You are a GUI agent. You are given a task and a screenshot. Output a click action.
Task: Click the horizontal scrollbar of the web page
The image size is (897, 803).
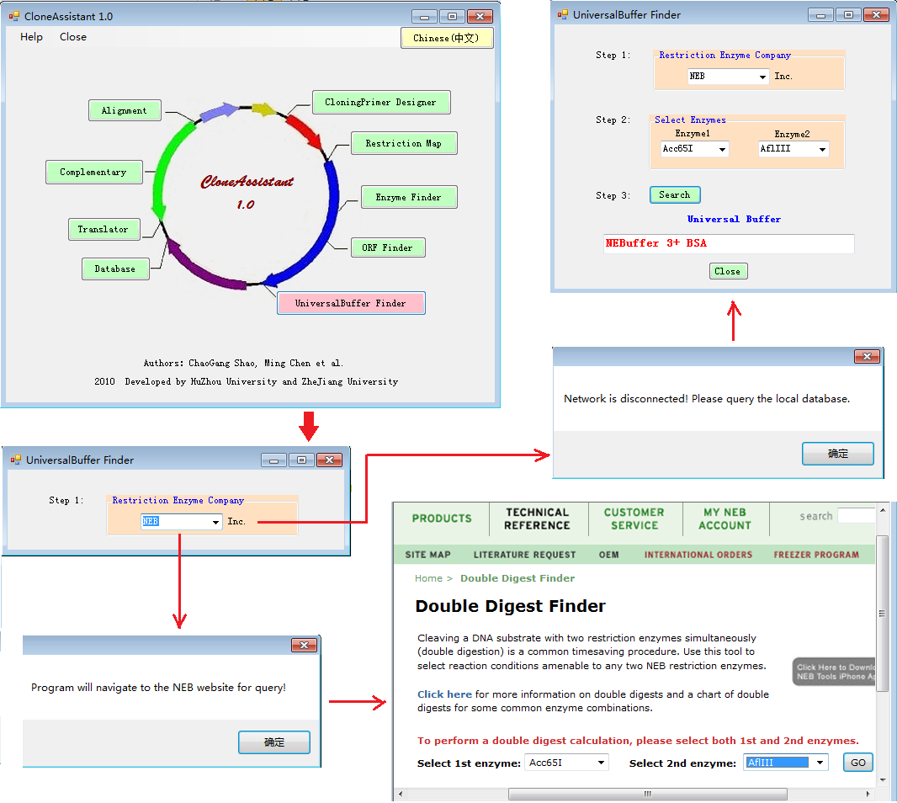click(647, 794)
